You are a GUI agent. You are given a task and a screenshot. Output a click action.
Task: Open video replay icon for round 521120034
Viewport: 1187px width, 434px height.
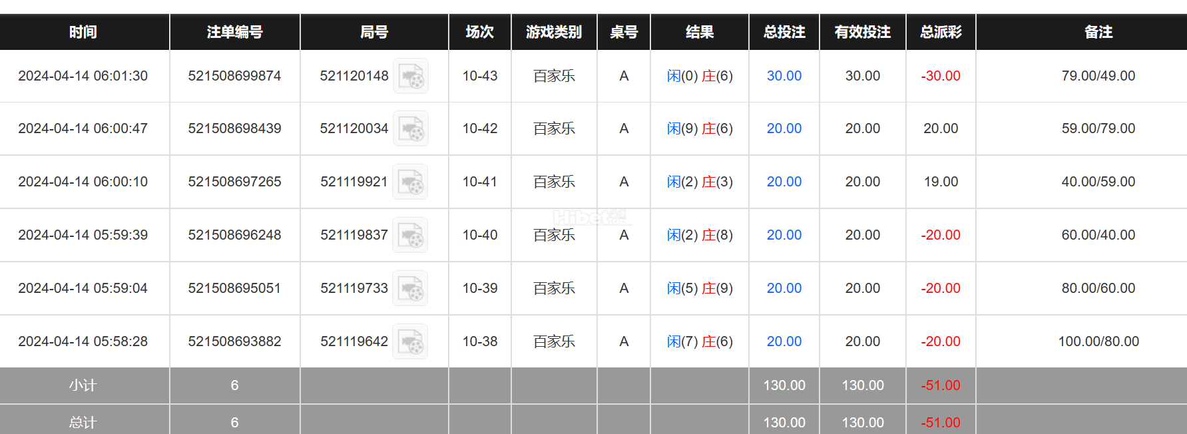click(411, 128)
